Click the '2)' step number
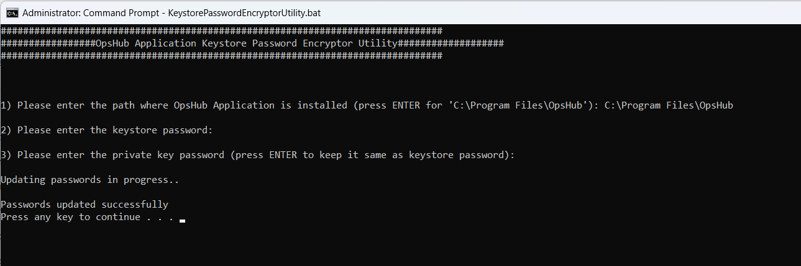Image resolution: width=801 pixels, height=266 pixels. point(6,130)
